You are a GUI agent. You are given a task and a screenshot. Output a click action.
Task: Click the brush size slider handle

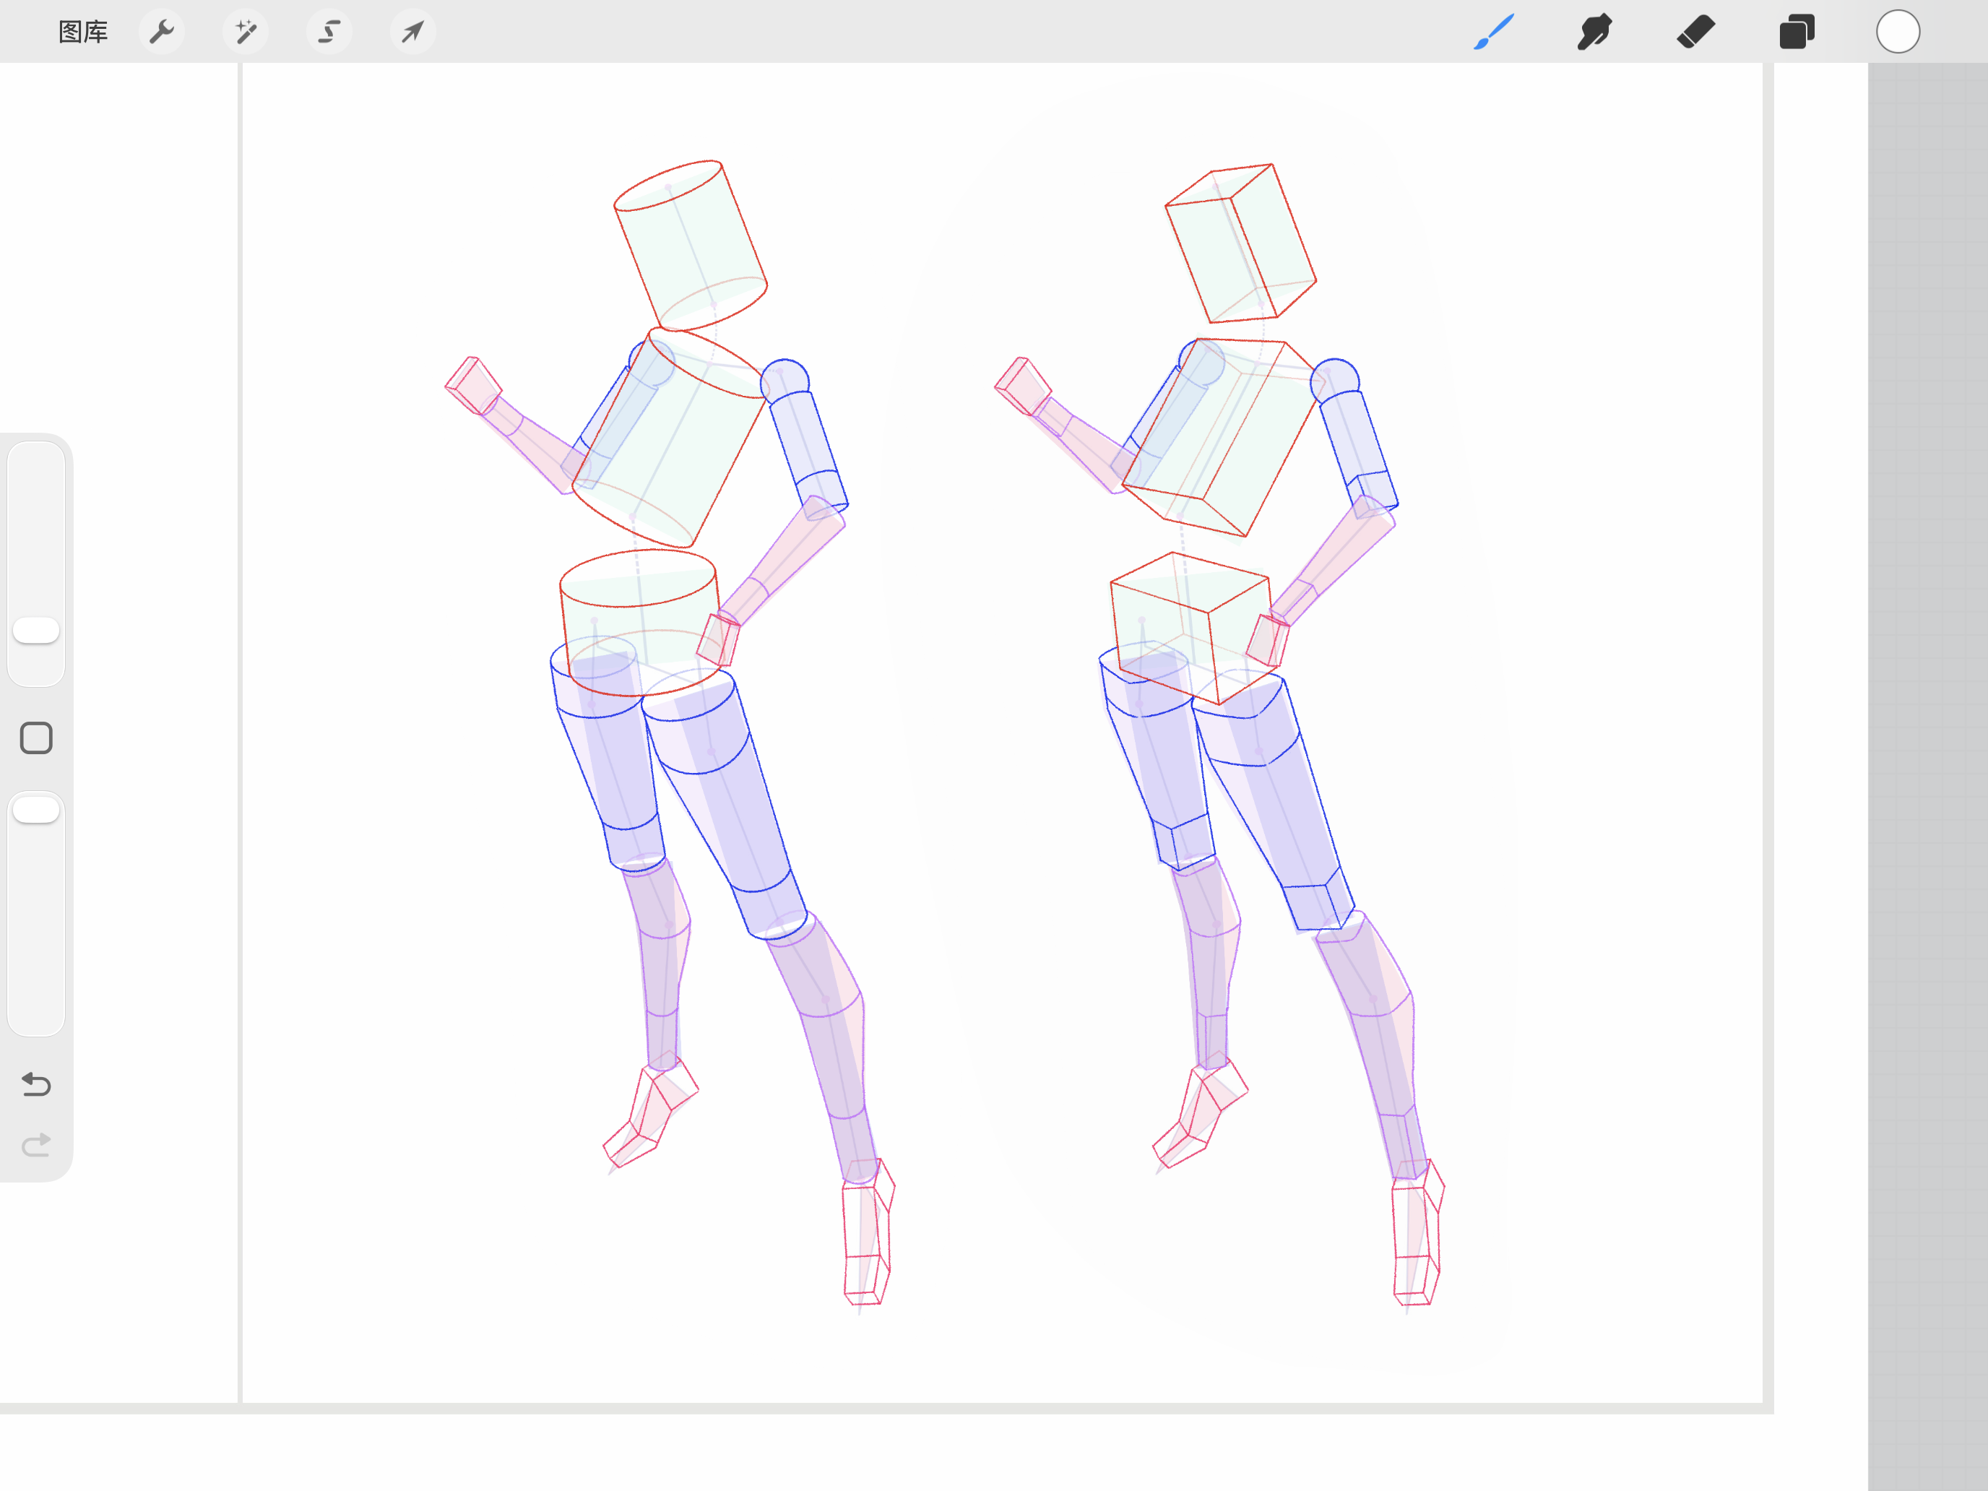[36, 631]
